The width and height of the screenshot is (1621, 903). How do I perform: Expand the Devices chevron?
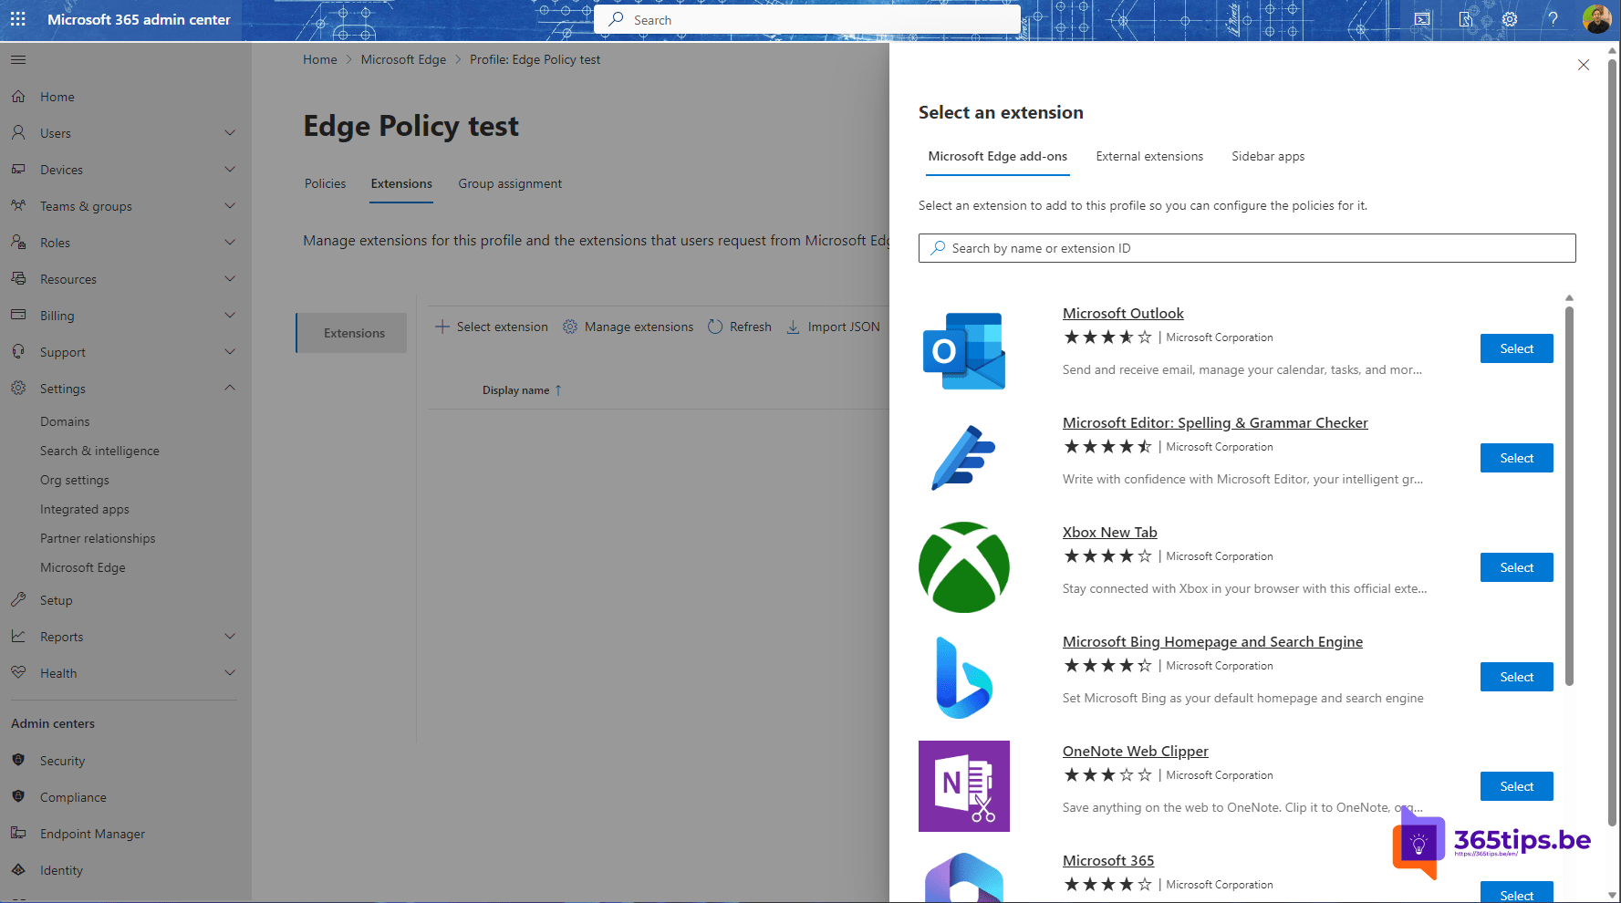pyautogui.click(x=230, y=169)
